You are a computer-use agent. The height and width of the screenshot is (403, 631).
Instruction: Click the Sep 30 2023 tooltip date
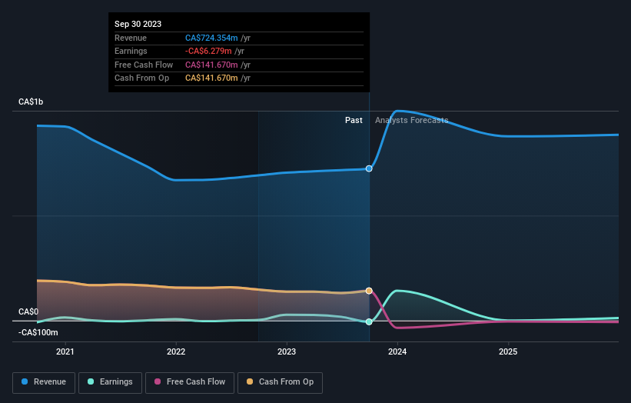click(138, 24)
